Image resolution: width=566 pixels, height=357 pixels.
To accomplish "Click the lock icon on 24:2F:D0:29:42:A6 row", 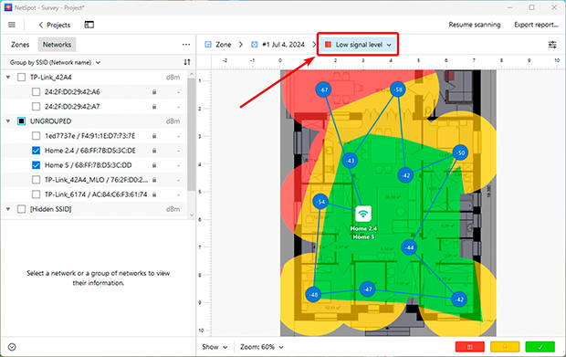I will pos(154,91).
